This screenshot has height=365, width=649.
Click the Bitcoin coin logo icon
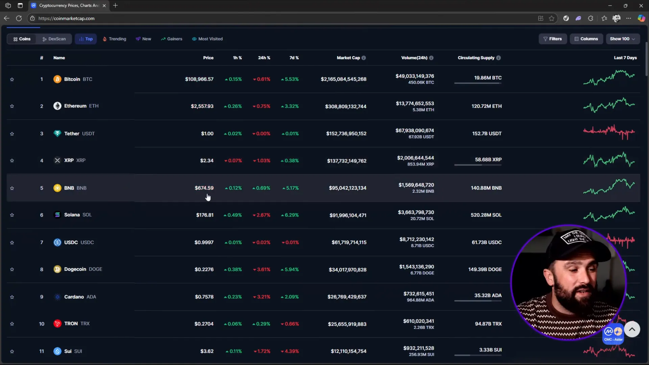(57, 79)
